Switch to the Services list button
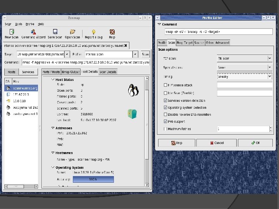The width and height of the screenshot is (279, 209). pyautogui.click(x=28, y=72)
